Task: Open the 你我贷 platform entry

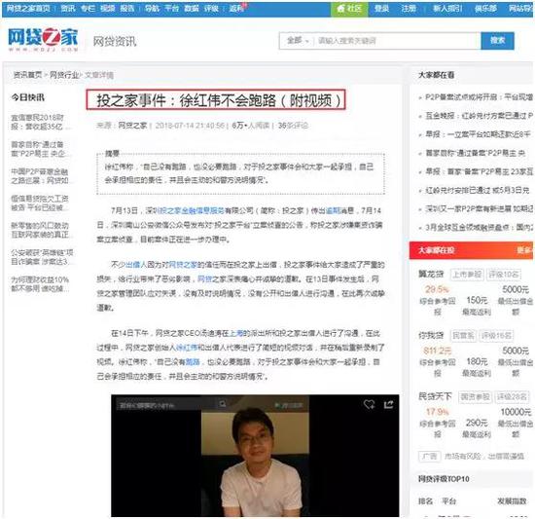Action: [431, 335]
